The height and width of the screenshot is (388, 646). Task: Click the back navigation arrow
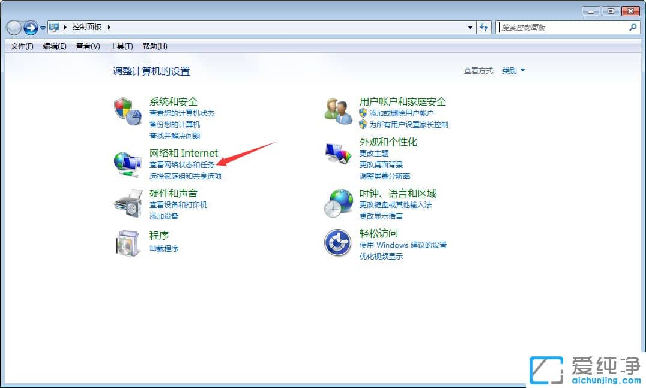13,27
